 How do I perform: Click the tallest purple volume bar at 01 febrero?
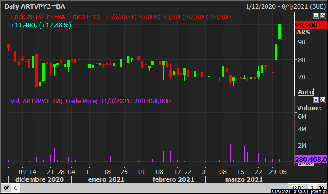point(142,135)
